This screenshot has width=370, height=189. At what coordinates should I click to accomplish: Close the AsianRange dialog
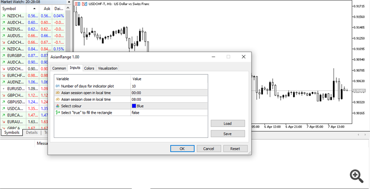[244, 57]
